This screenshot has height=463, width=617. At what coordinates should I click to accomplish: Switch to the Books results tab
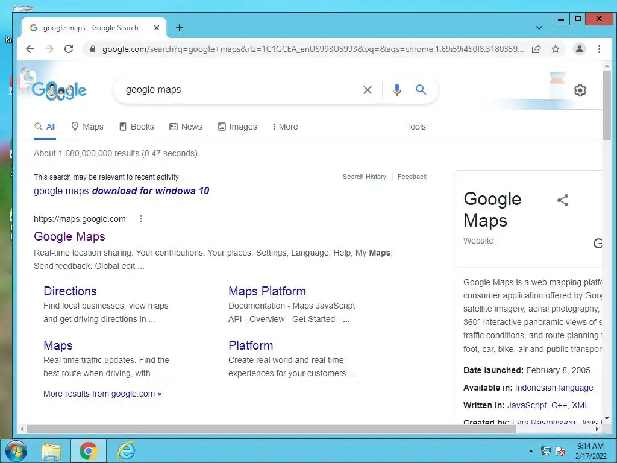(137, 127)
